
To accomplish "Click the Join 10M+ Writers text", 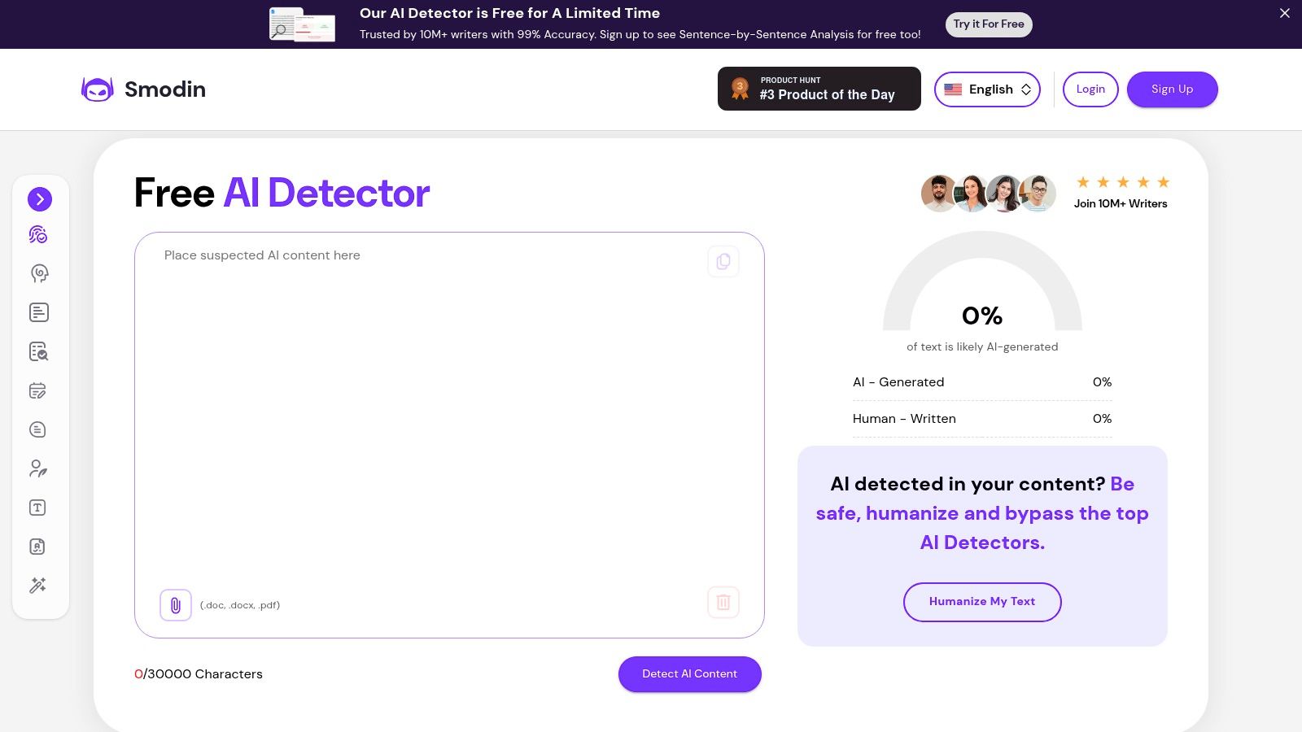I will tap(1121, 204).
